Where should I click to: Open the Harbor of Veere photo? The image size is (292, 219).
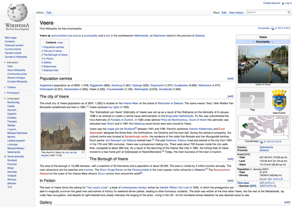tap(263, 64)
